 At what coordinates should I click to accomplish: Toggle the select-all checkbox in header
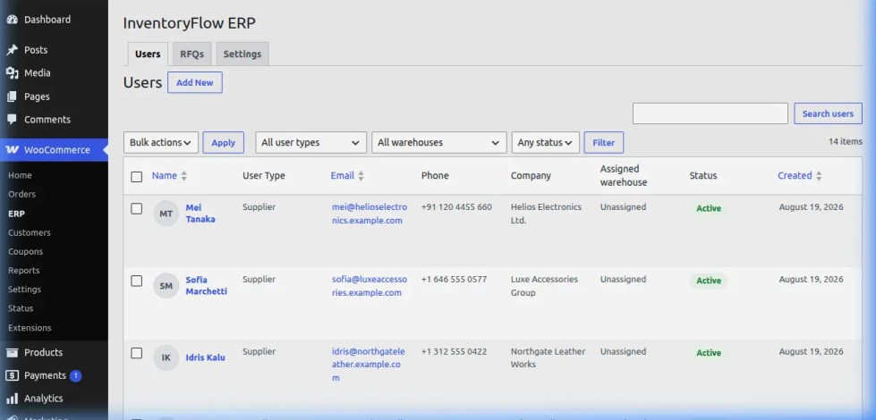click(136, 177)
